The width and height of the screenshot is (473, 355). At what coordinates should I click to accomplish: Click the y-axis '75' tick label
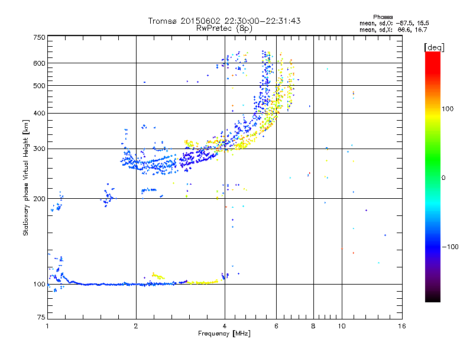coord(41,317)
